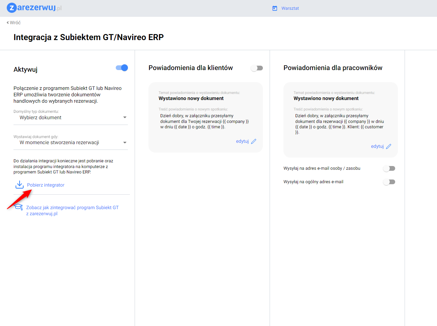The height and width of the screenshot is (326, 437).
Task: Click the Powiadomienia dla pracowników heading
Action: coord(333,68)
